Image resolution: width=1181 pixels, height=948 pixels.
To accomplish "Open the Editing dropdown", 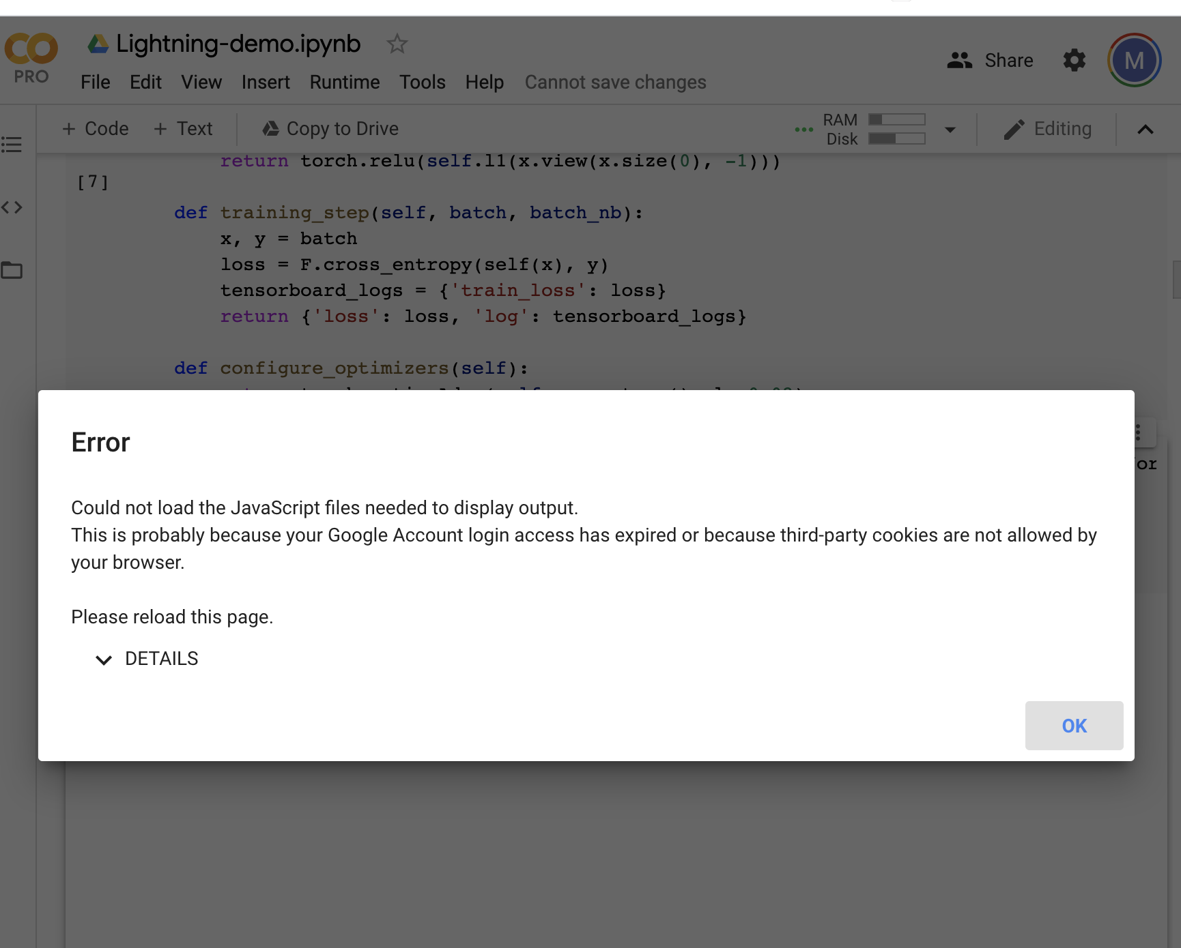I will click(x=1049, y=128).
